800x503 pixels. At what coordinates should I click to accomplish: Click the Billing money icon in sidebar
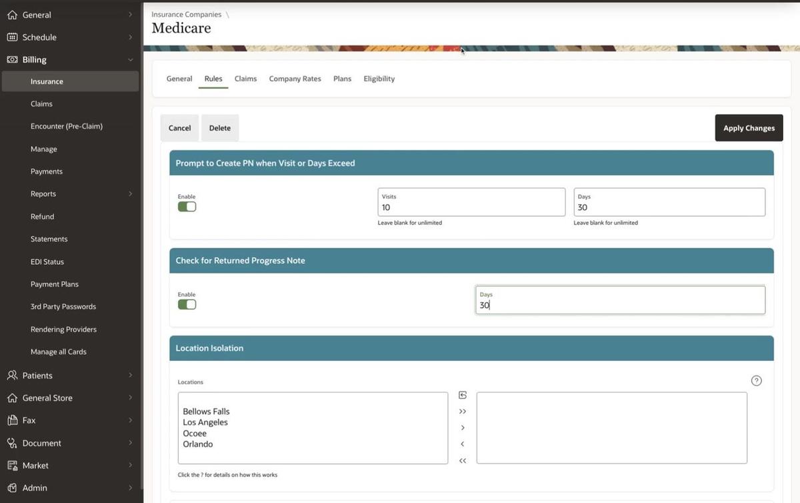[11, 59]
